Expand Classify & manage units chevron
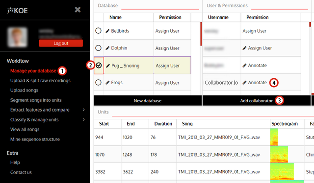This screenshot has width=314, height=183. [84, 119]
